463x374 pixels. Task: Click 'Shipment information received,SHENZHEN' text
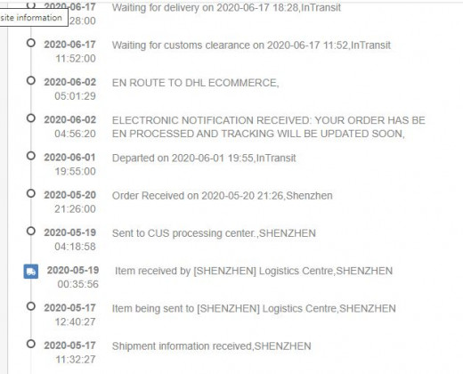(x=211, y=346)
